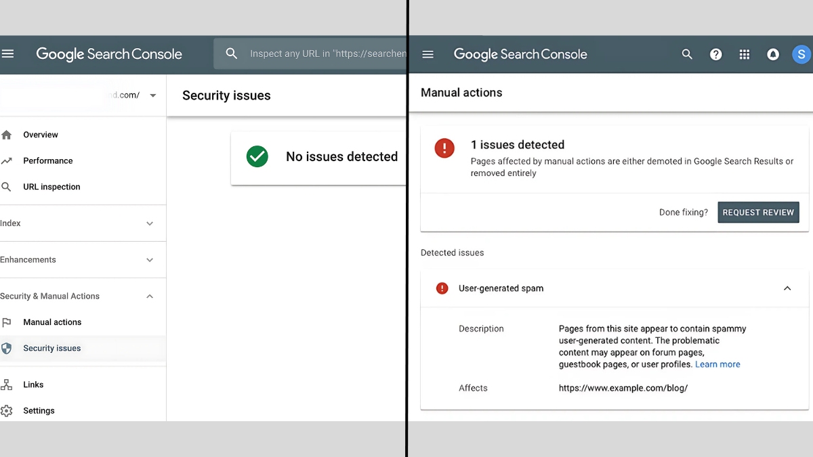Click the red alert icon beside 1 issues detected
This screenshot has width=813, height=457.
click(x=444, y=148)
